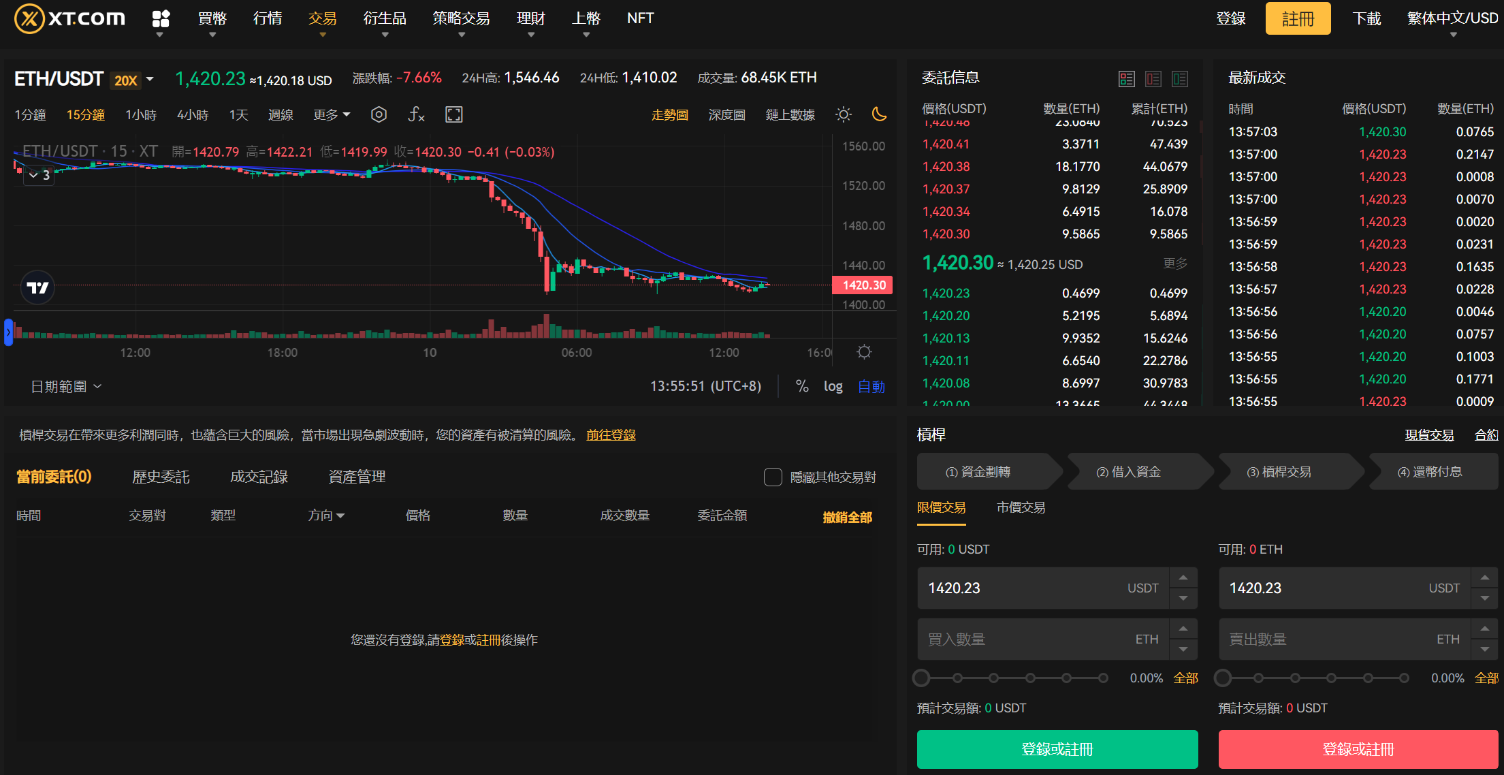The width and height of the screenshot is (1504, 775).
Task: Switch to dark theme moon icon
Action: (879, 114)
